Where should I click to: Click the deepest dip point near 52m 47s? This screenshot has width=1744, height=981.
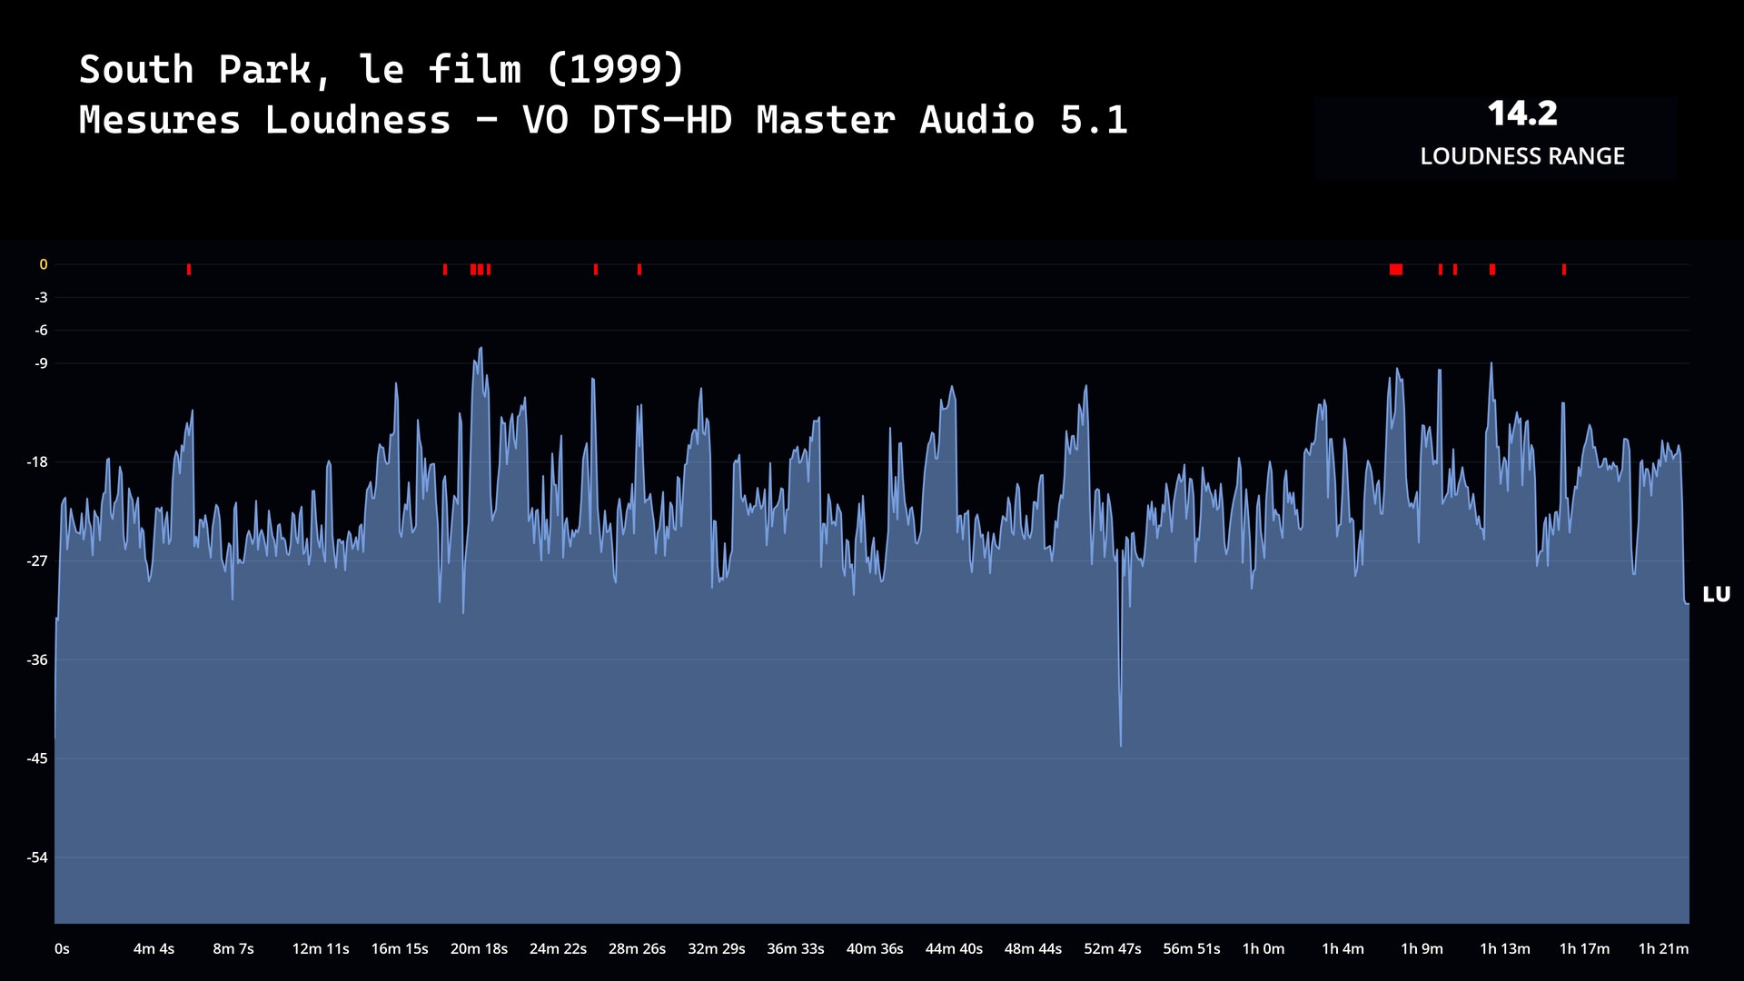pyautogui.click(x=1121, y=745)
